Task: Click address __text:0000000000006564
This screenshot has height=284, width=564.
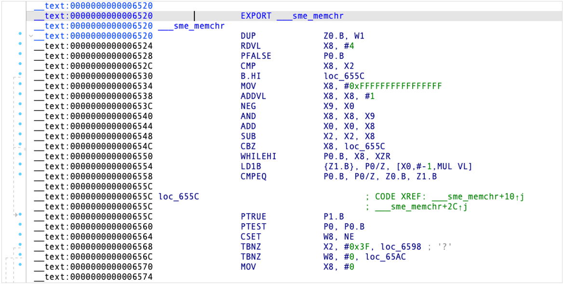Action: pos(93,237)
